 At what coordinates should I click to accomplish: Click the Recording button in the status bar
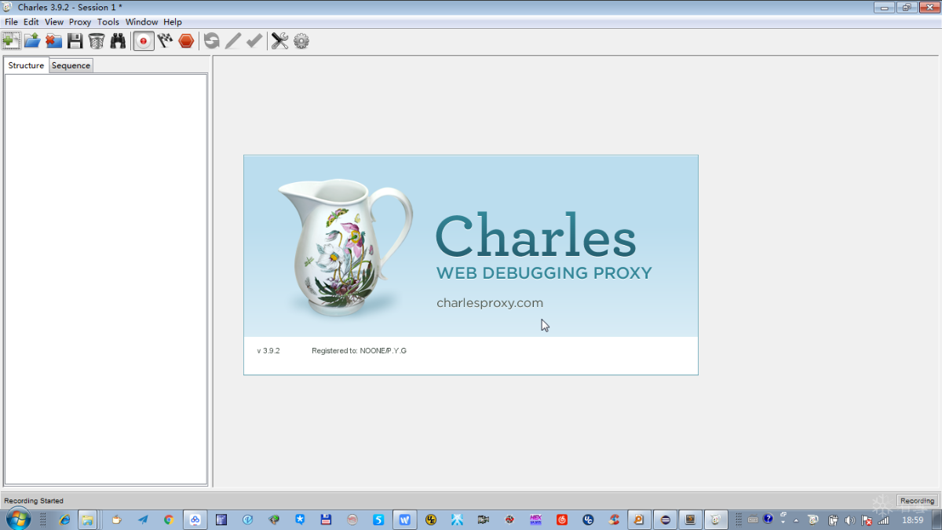click(x=917, y=501)
